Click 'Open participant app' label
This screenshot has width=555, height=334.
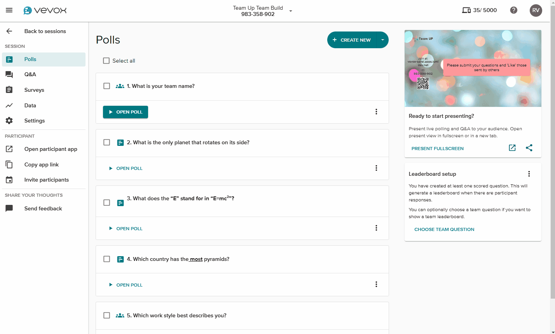(51, 149)
